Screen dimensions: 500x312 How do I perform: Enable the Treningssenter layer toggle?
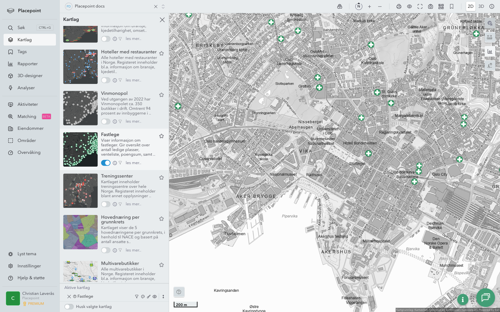coord(106,204)
